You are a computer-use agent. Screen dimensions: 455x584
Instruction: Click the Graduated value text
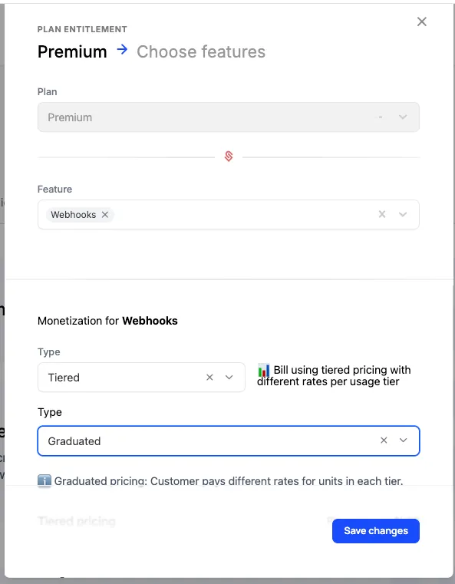(x=74, y=441)
